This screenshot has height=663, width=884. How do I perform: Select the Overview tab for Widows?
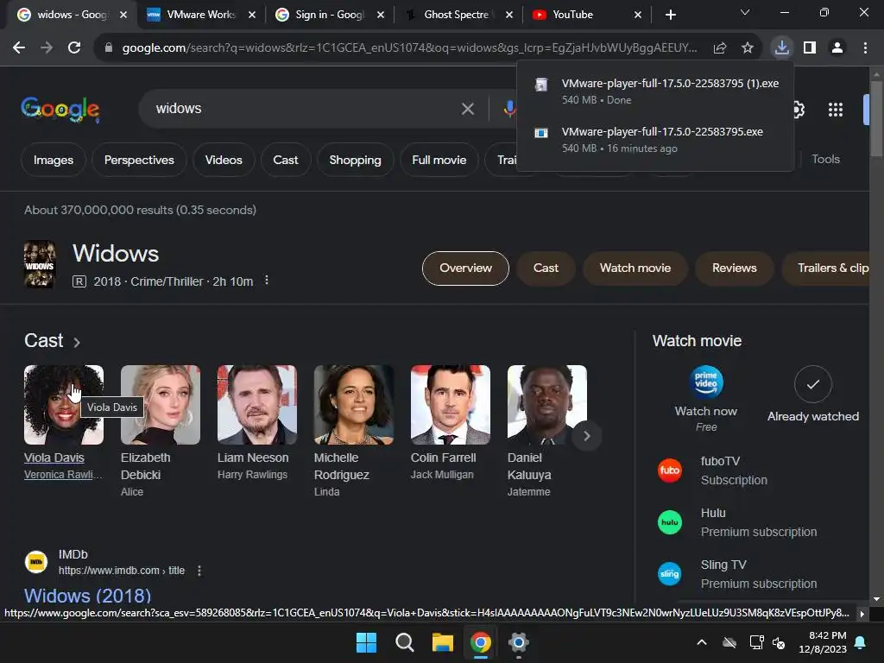(x=465, y=268)
